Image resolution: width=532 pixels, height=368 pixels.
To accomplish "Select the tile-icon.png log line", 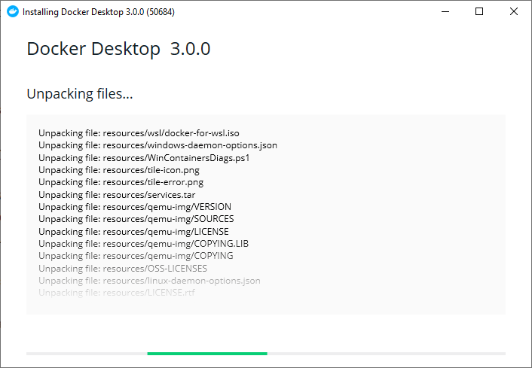I will [119, 170].
